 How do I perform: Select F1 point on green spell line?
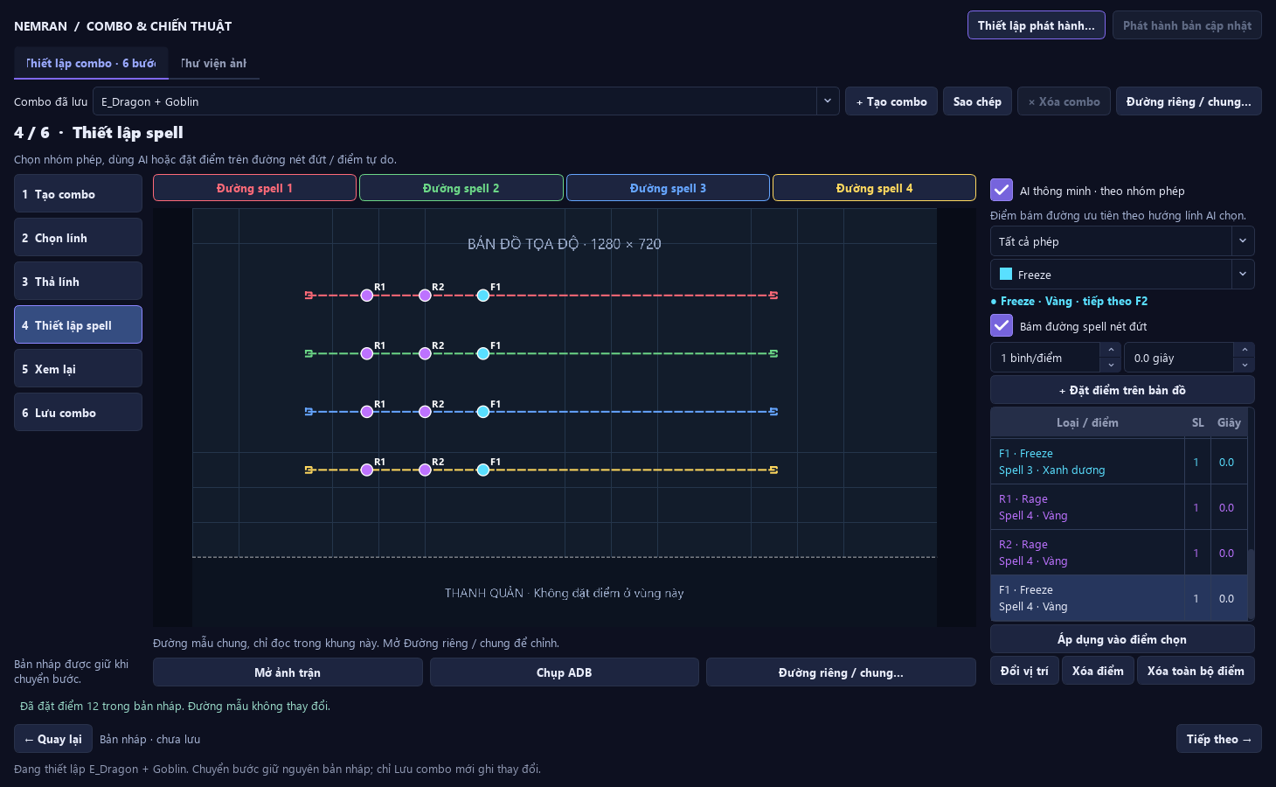(x=483, y=353)
